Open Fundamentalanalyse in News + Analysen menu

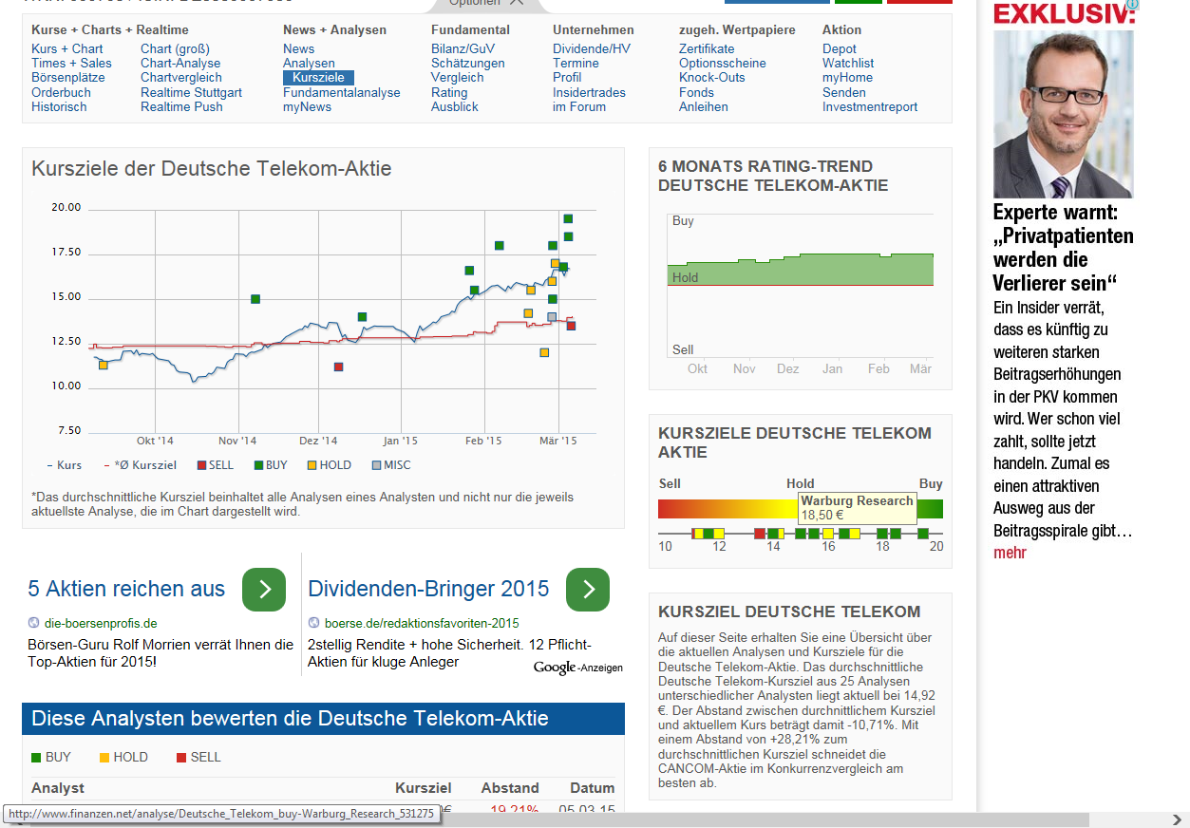(x=342, y=92)
